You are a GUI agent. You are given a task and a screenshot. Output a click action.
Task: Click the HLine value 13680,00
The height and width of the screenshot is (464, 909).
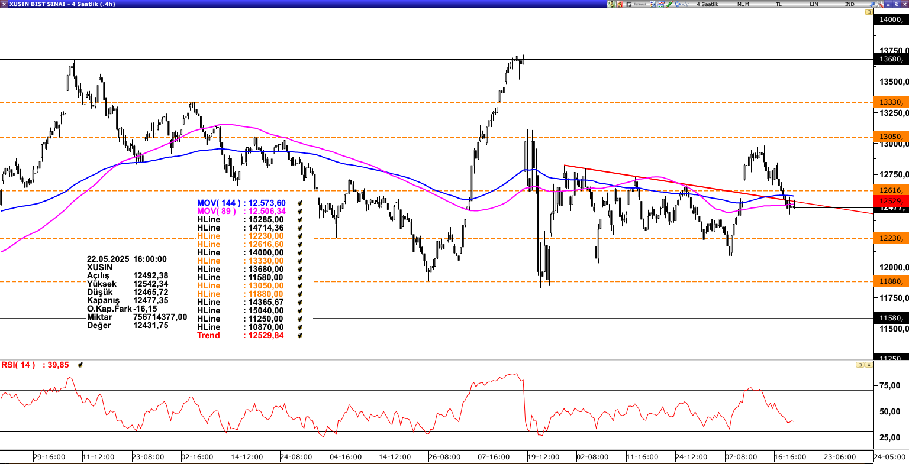click(x=266, y=269)
